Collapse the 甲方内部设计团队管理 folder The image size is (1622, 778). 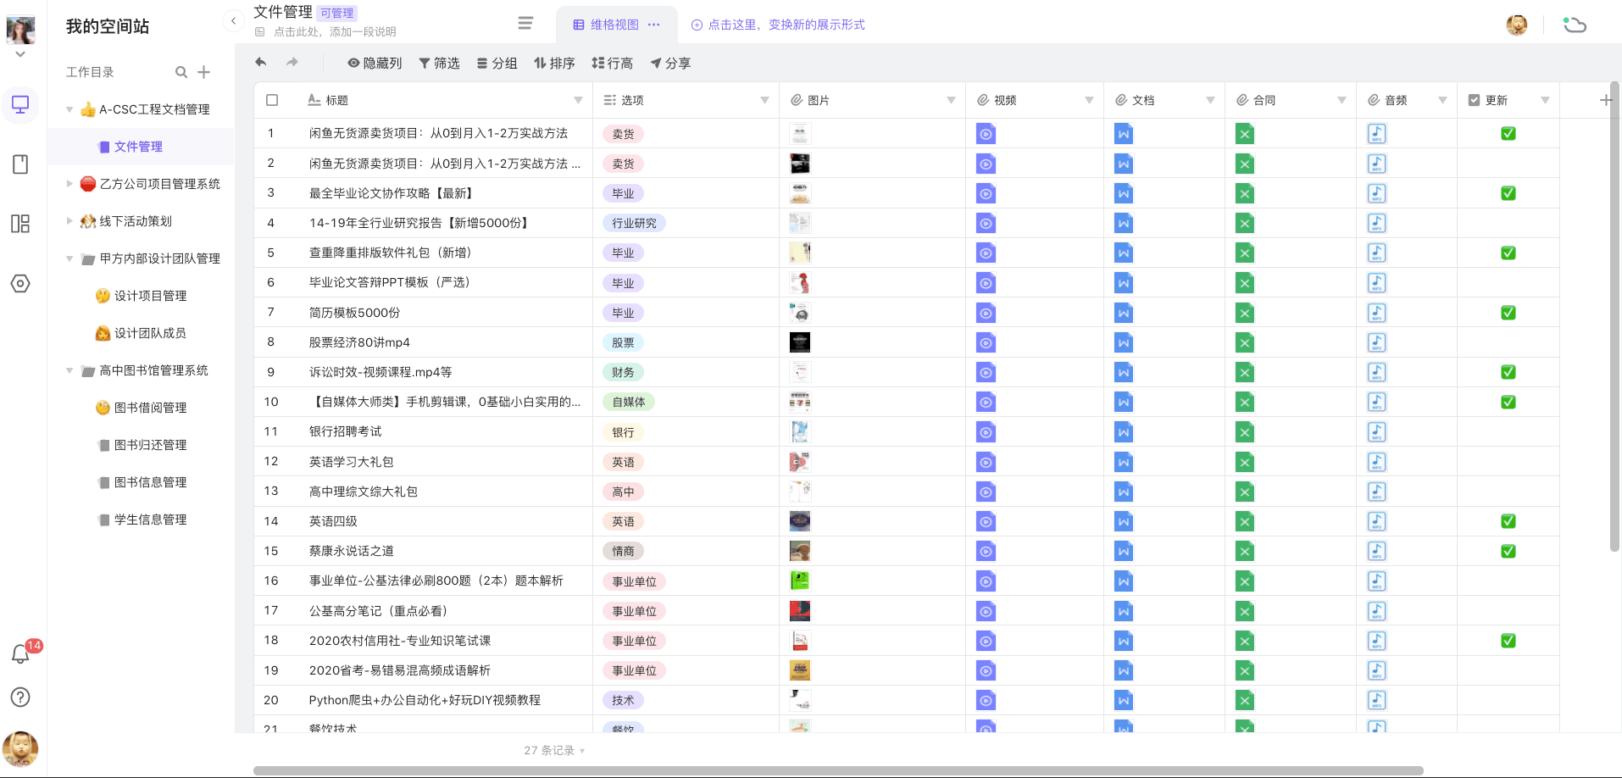click(69, 258)
